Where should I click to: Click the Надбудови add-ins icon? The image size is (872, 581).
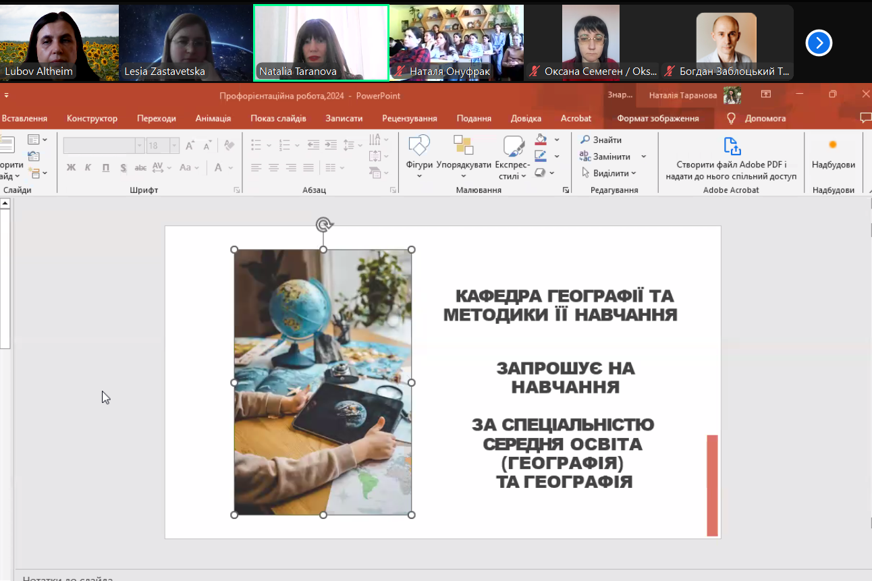(833, 145)
